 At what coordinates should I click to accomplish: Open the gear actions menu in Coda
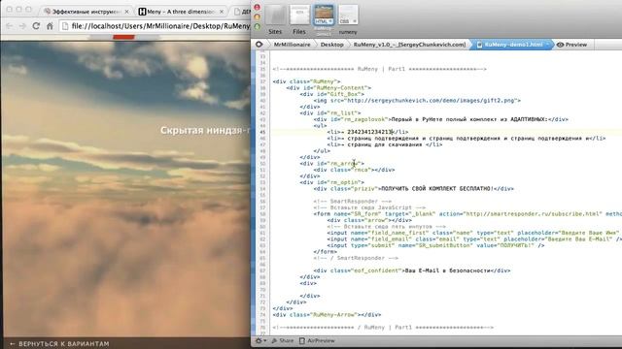click(x=261, y=340)
